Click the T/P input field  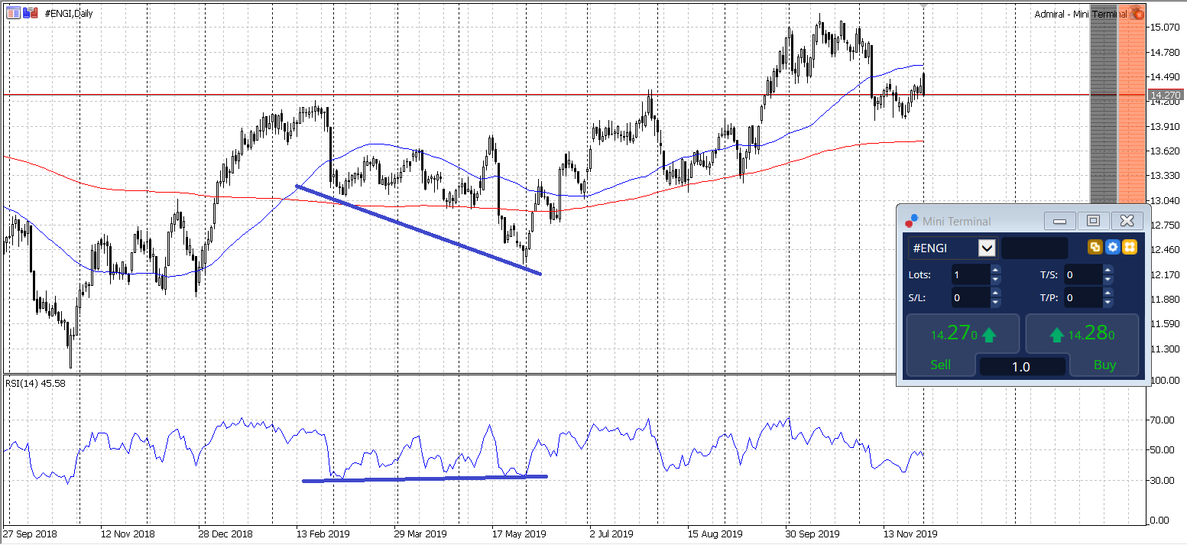[1083, 298]
